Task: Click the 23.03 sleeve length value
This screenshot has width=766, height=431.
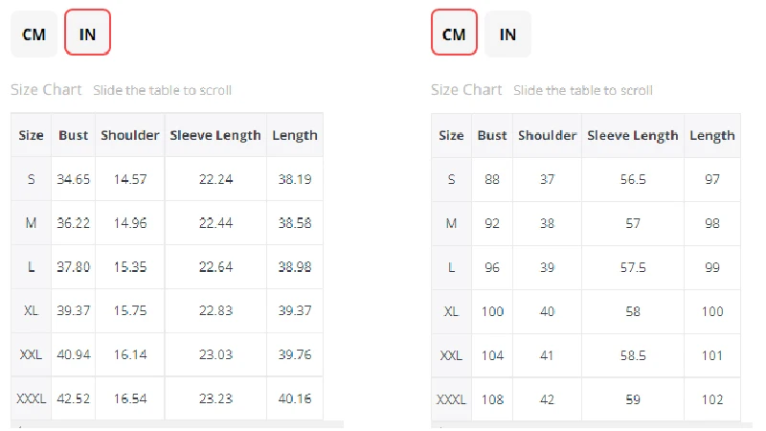Action: (x=215, y=354)
